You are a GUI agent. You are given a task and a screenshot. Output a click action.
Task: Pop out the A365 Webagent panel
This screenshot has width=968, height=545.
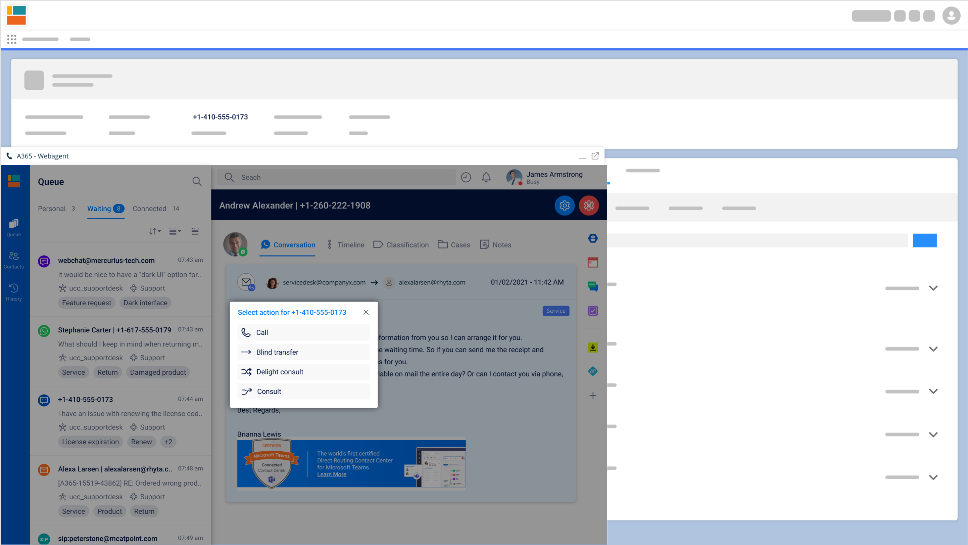[x=595, y=156]
